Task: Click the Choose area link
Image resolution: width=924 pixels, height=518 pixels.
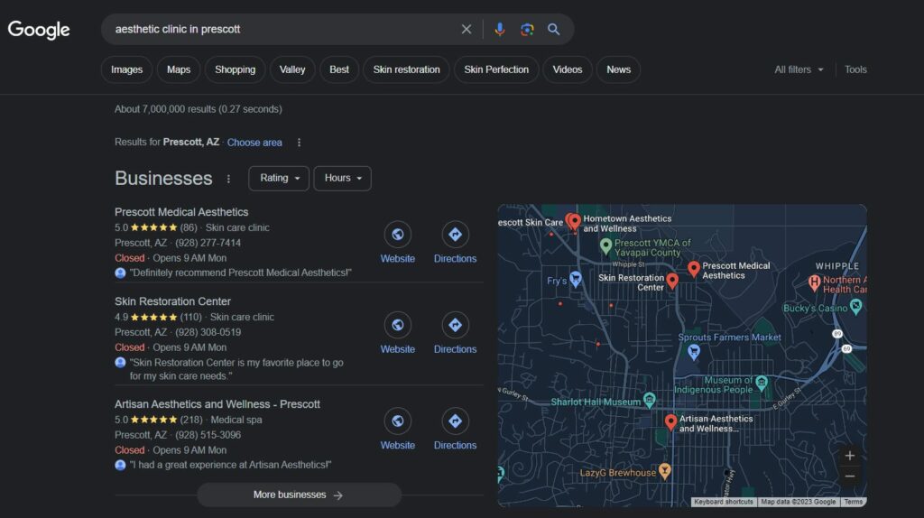Action: (x=254, y=143)
